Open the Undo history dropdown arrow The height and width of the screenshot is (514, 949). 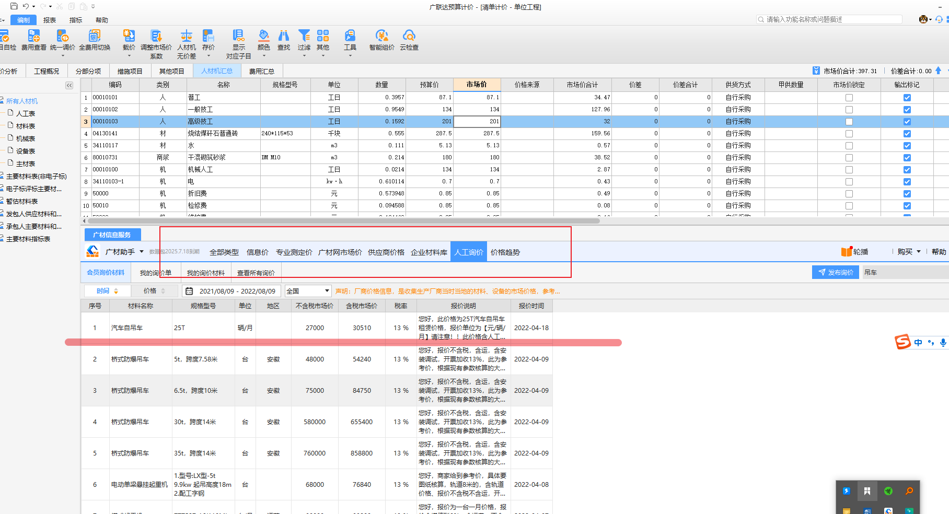(34, 7)
